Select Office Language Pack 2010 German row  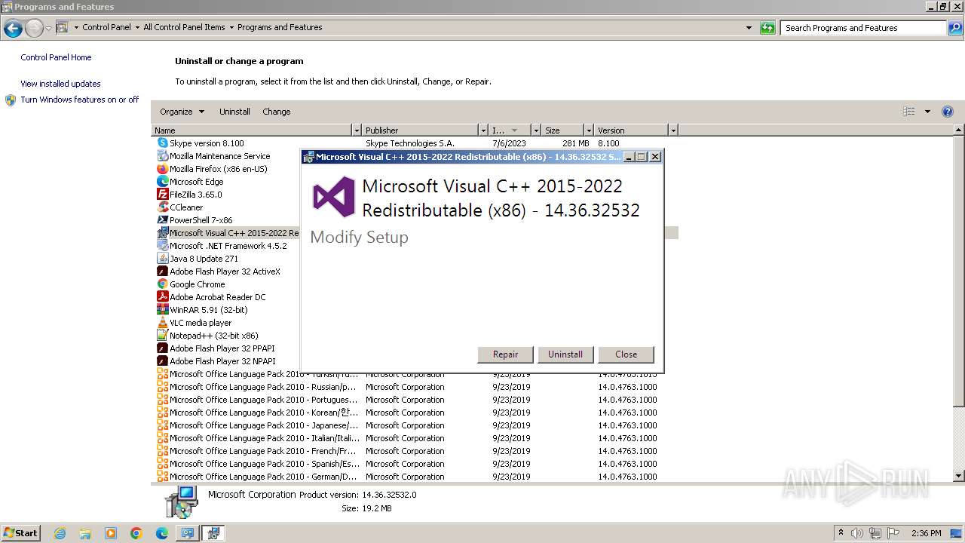[x=416, y=477]
